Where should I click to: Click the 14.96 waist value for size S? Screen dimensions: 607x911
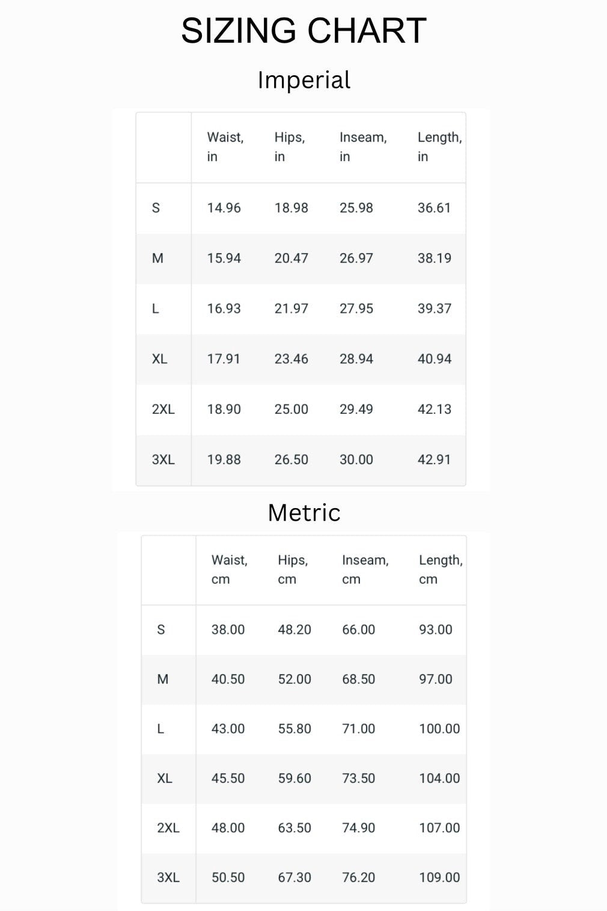click(x=224, y=208)
